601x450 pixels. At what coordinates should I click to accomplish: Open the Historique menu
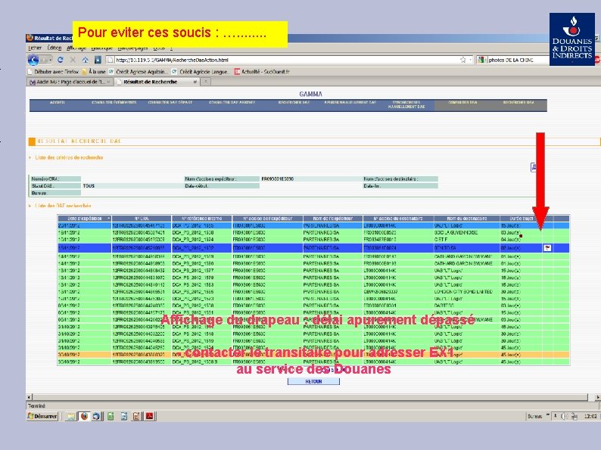click(101, 48)
